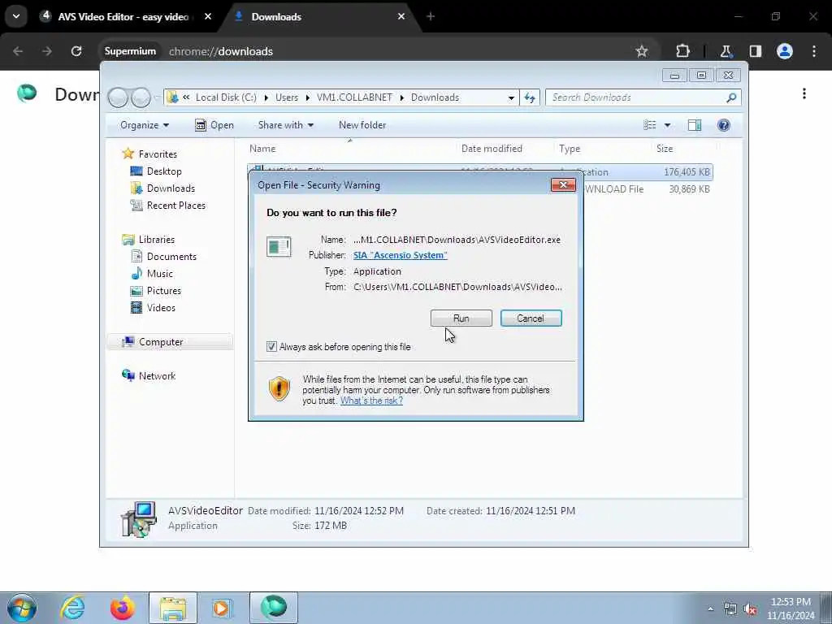This screenshot has width=832, height=624.
Task: Go back in Explorer navigation
Action: click(x=118, y=97)
